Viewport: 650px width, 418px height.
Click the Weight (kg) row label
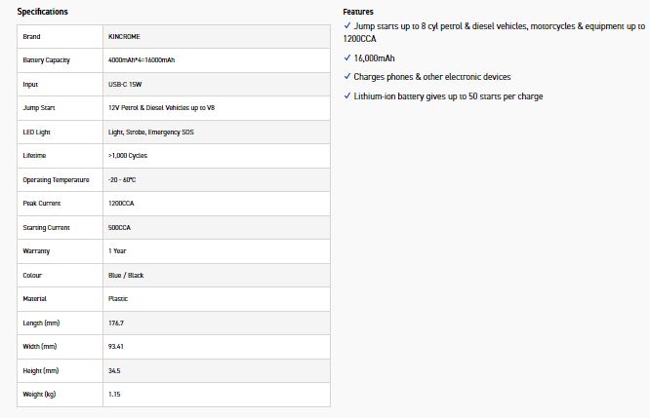(x=41, y=394)
